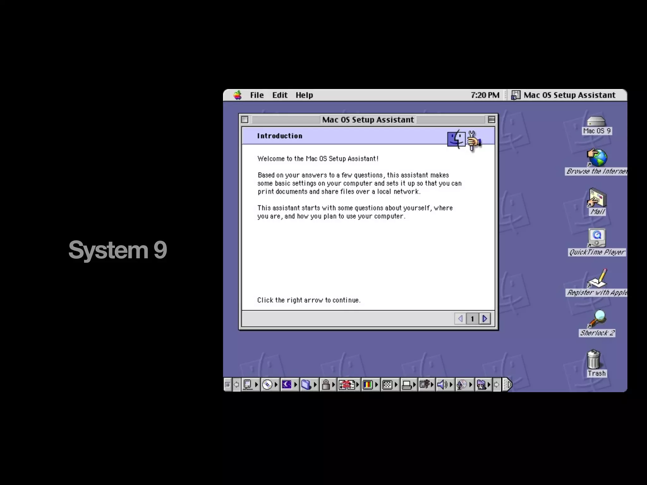
Task: Click the "Welcome to the Mac OS Setup Assistant!" line
Action: tap(318, 159)
